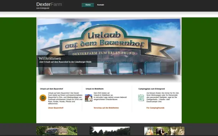The image size is (218, 136).
Task: Click 'zum Urlaub auf dem Bauernhof' caption subtitle
Action: point(65,62)
